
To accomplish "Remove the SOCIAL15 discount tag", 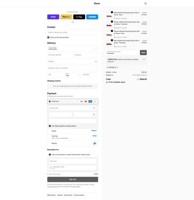I will 118,67.
